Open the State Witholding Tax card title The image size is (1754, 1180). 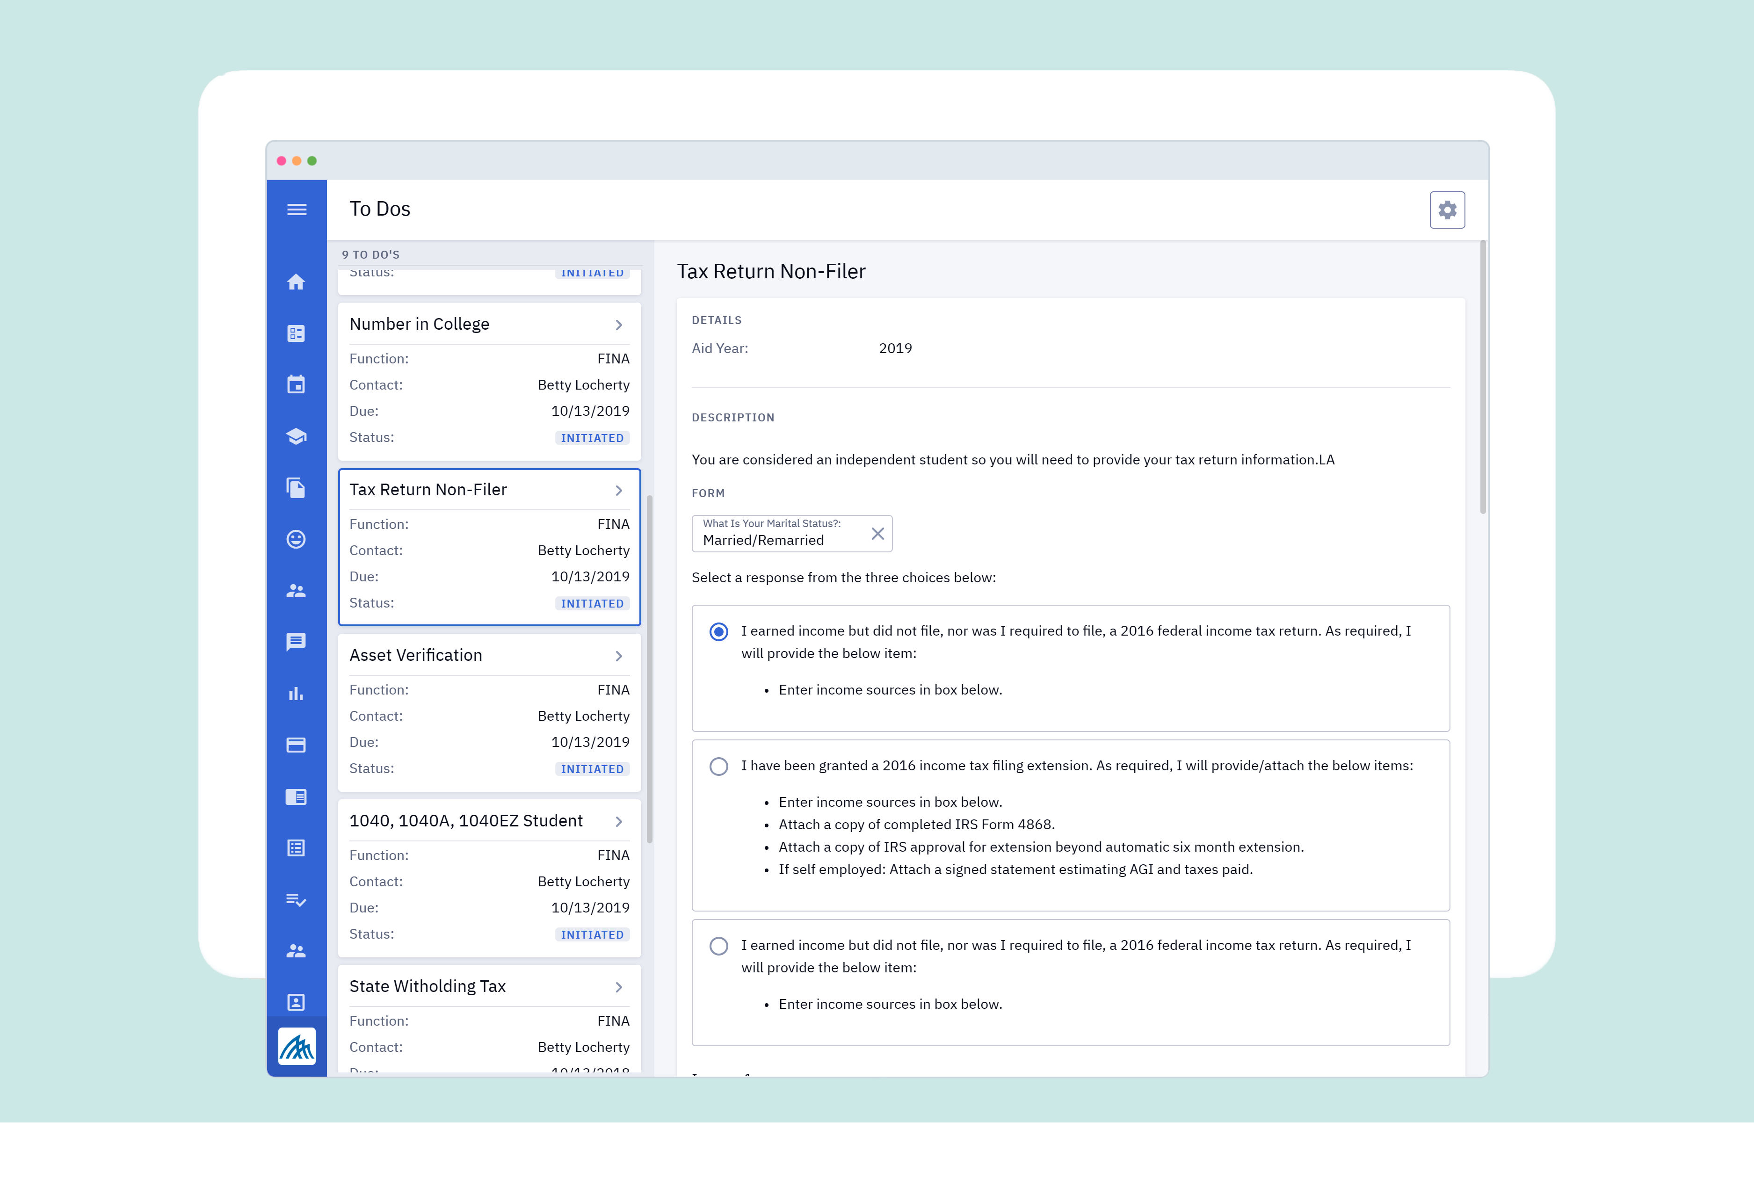click(x=428, y=986)
